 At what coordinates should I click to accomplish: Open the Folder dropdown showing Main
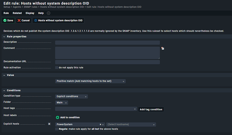coord(62,103)
